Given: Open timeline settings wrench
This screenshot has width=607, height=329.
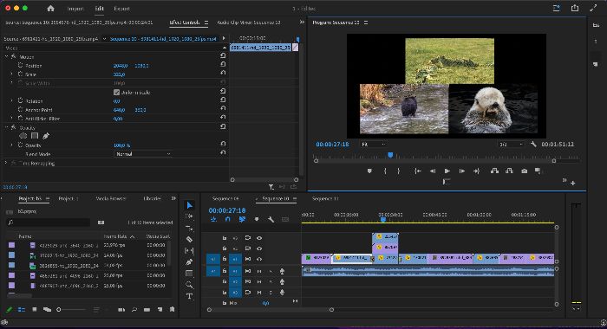Looking at the screenshot, I should click(271, 219).
